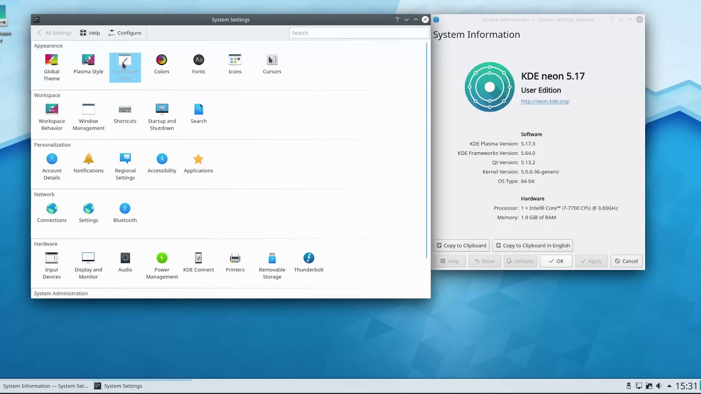Open Removable Storage settings
The width and height of the screenshot is (701, 394).
pyautogui.click(x=272, y=266)
